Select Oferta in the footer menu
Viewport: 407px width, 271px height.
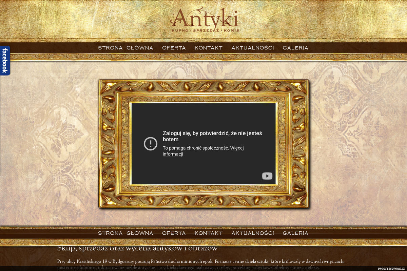coord(174,233)
